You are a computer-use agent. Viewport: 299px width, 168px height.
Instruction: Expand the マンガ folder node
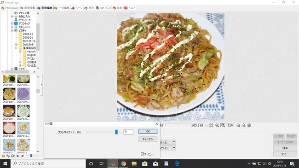click(20, 65)
